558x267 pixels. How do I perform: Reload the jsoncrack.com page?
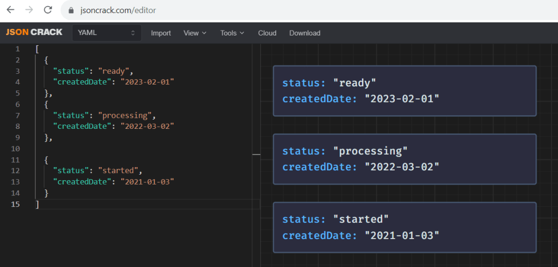(x=48, y=10)
